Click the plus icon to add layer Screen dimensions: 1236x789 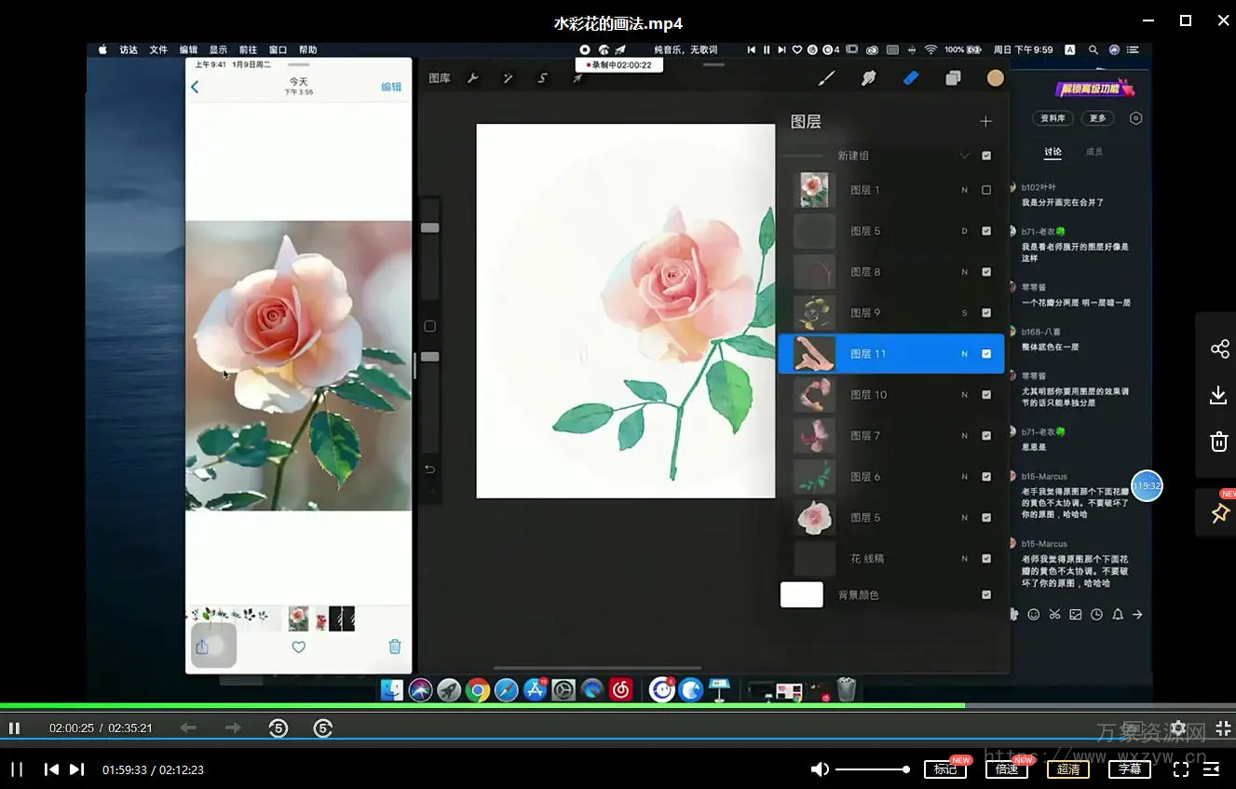pos(985,121)
